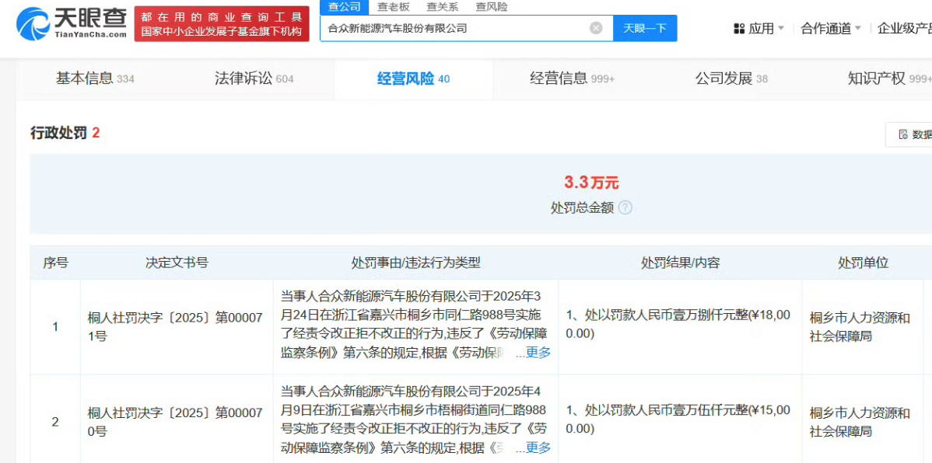The width and height of the screenshot is (932, 463).
Task: Click 更多 in penalty row 2
Action: (538, 447)
